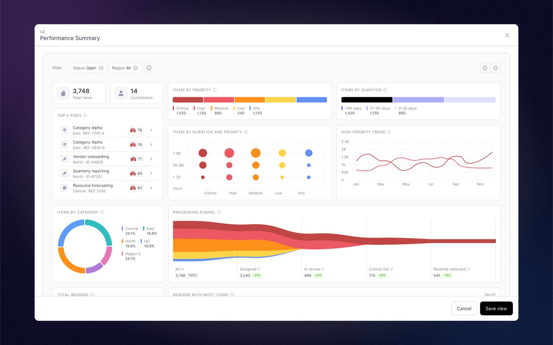Click the flame icon beside Total Items

coord(64,93)
